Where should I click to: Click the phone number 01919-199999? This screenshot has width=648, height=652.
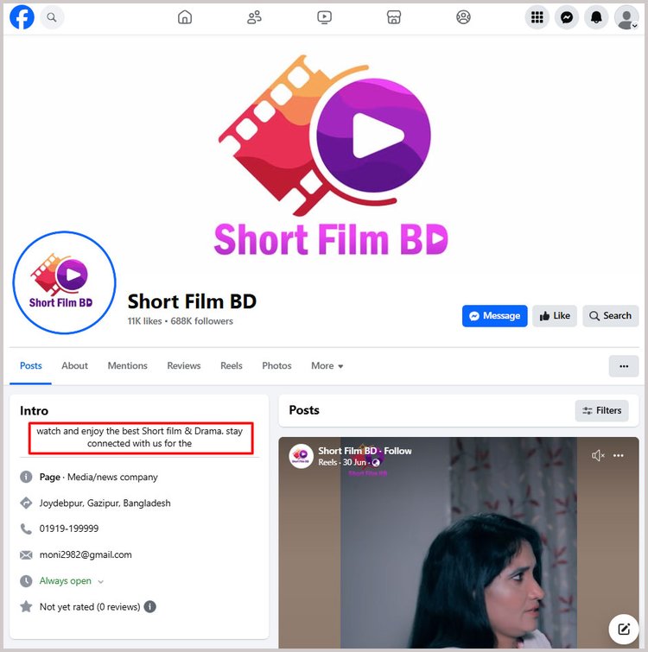pos(69,529)
